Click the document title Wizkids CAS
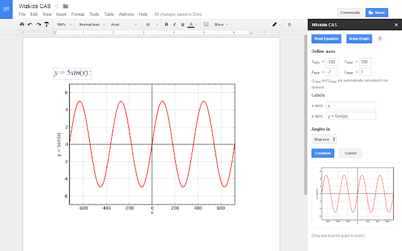The width and height of the screenshot is (402, 251). click(x=35, y=6)
